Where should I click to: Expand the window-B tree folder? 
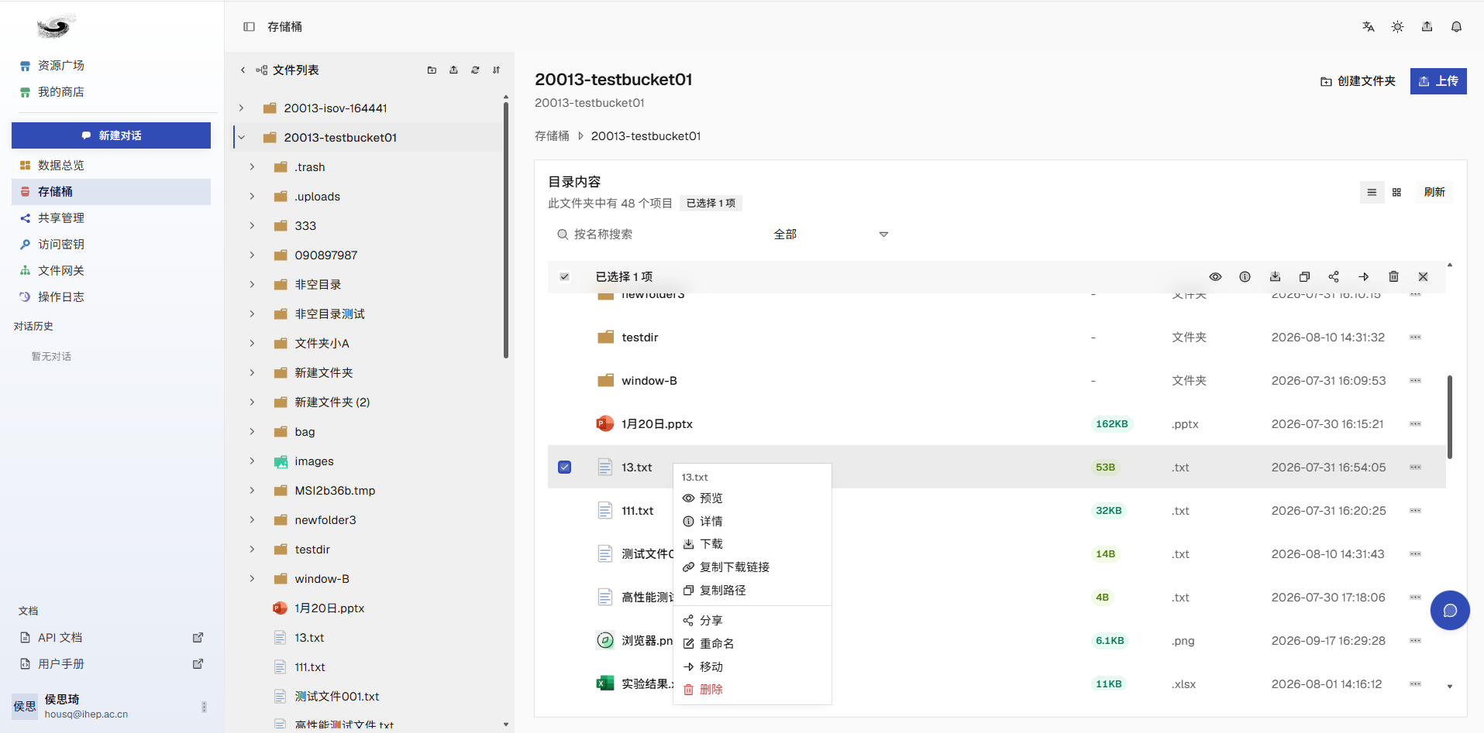[252, 578]
